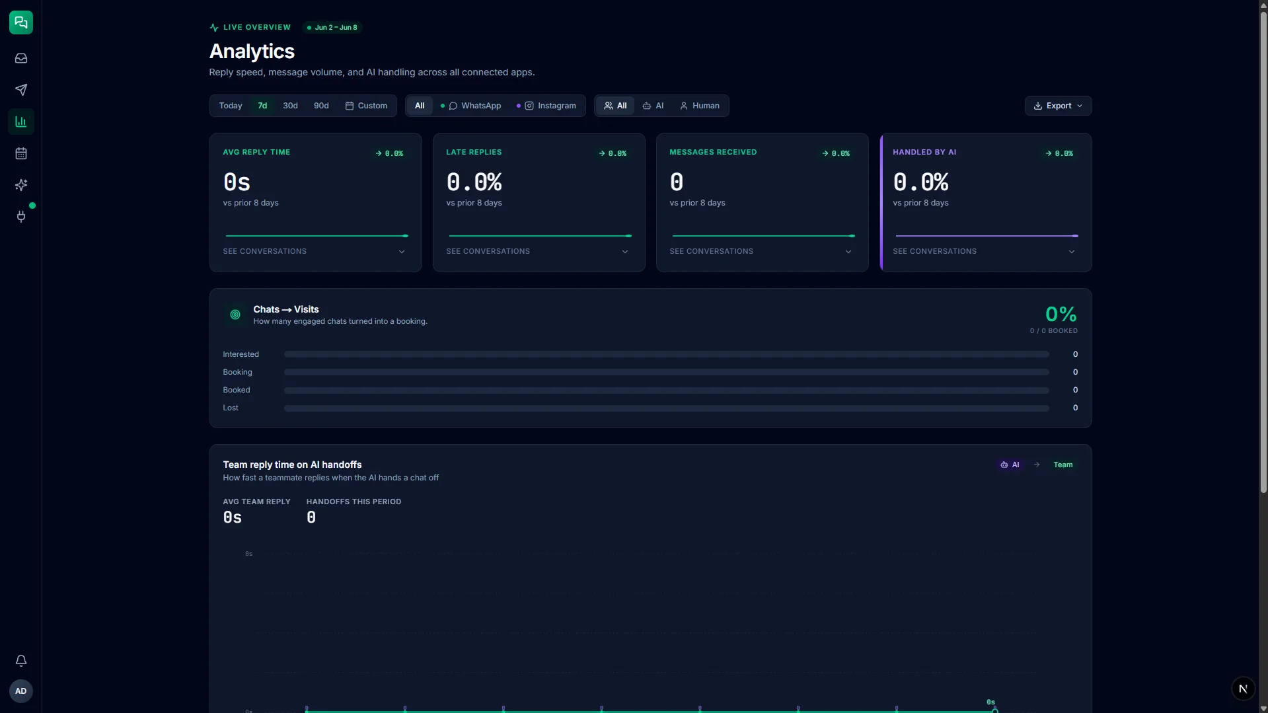Viewport: 1268px width, 713px height.
Task: Click See Conversations under Late Replies
Action: 488,252
